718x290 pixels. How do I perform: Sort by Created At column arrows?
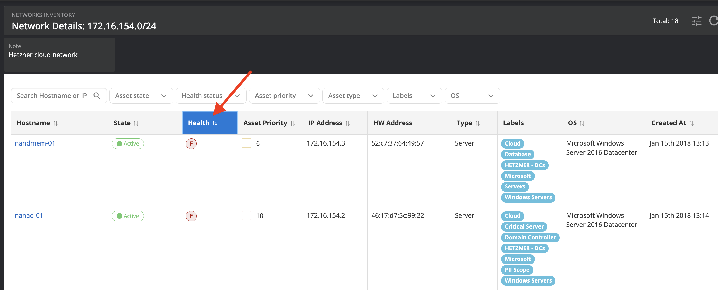[691, 123]
